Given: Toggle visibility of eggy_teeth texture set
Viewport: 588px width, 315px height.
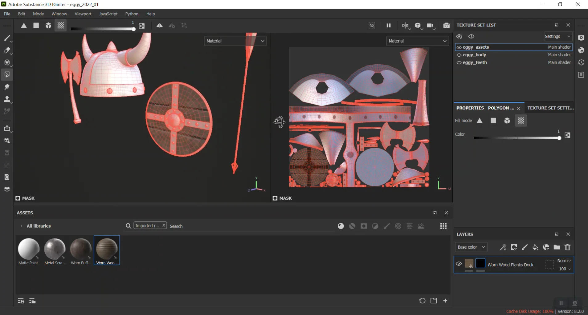Looking at the screenshot, I should pos(459,62).
